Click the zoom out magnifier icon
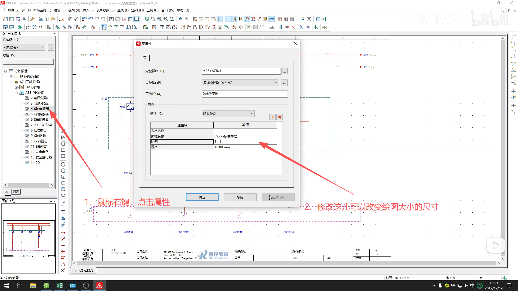 click(x=166, y=19)
